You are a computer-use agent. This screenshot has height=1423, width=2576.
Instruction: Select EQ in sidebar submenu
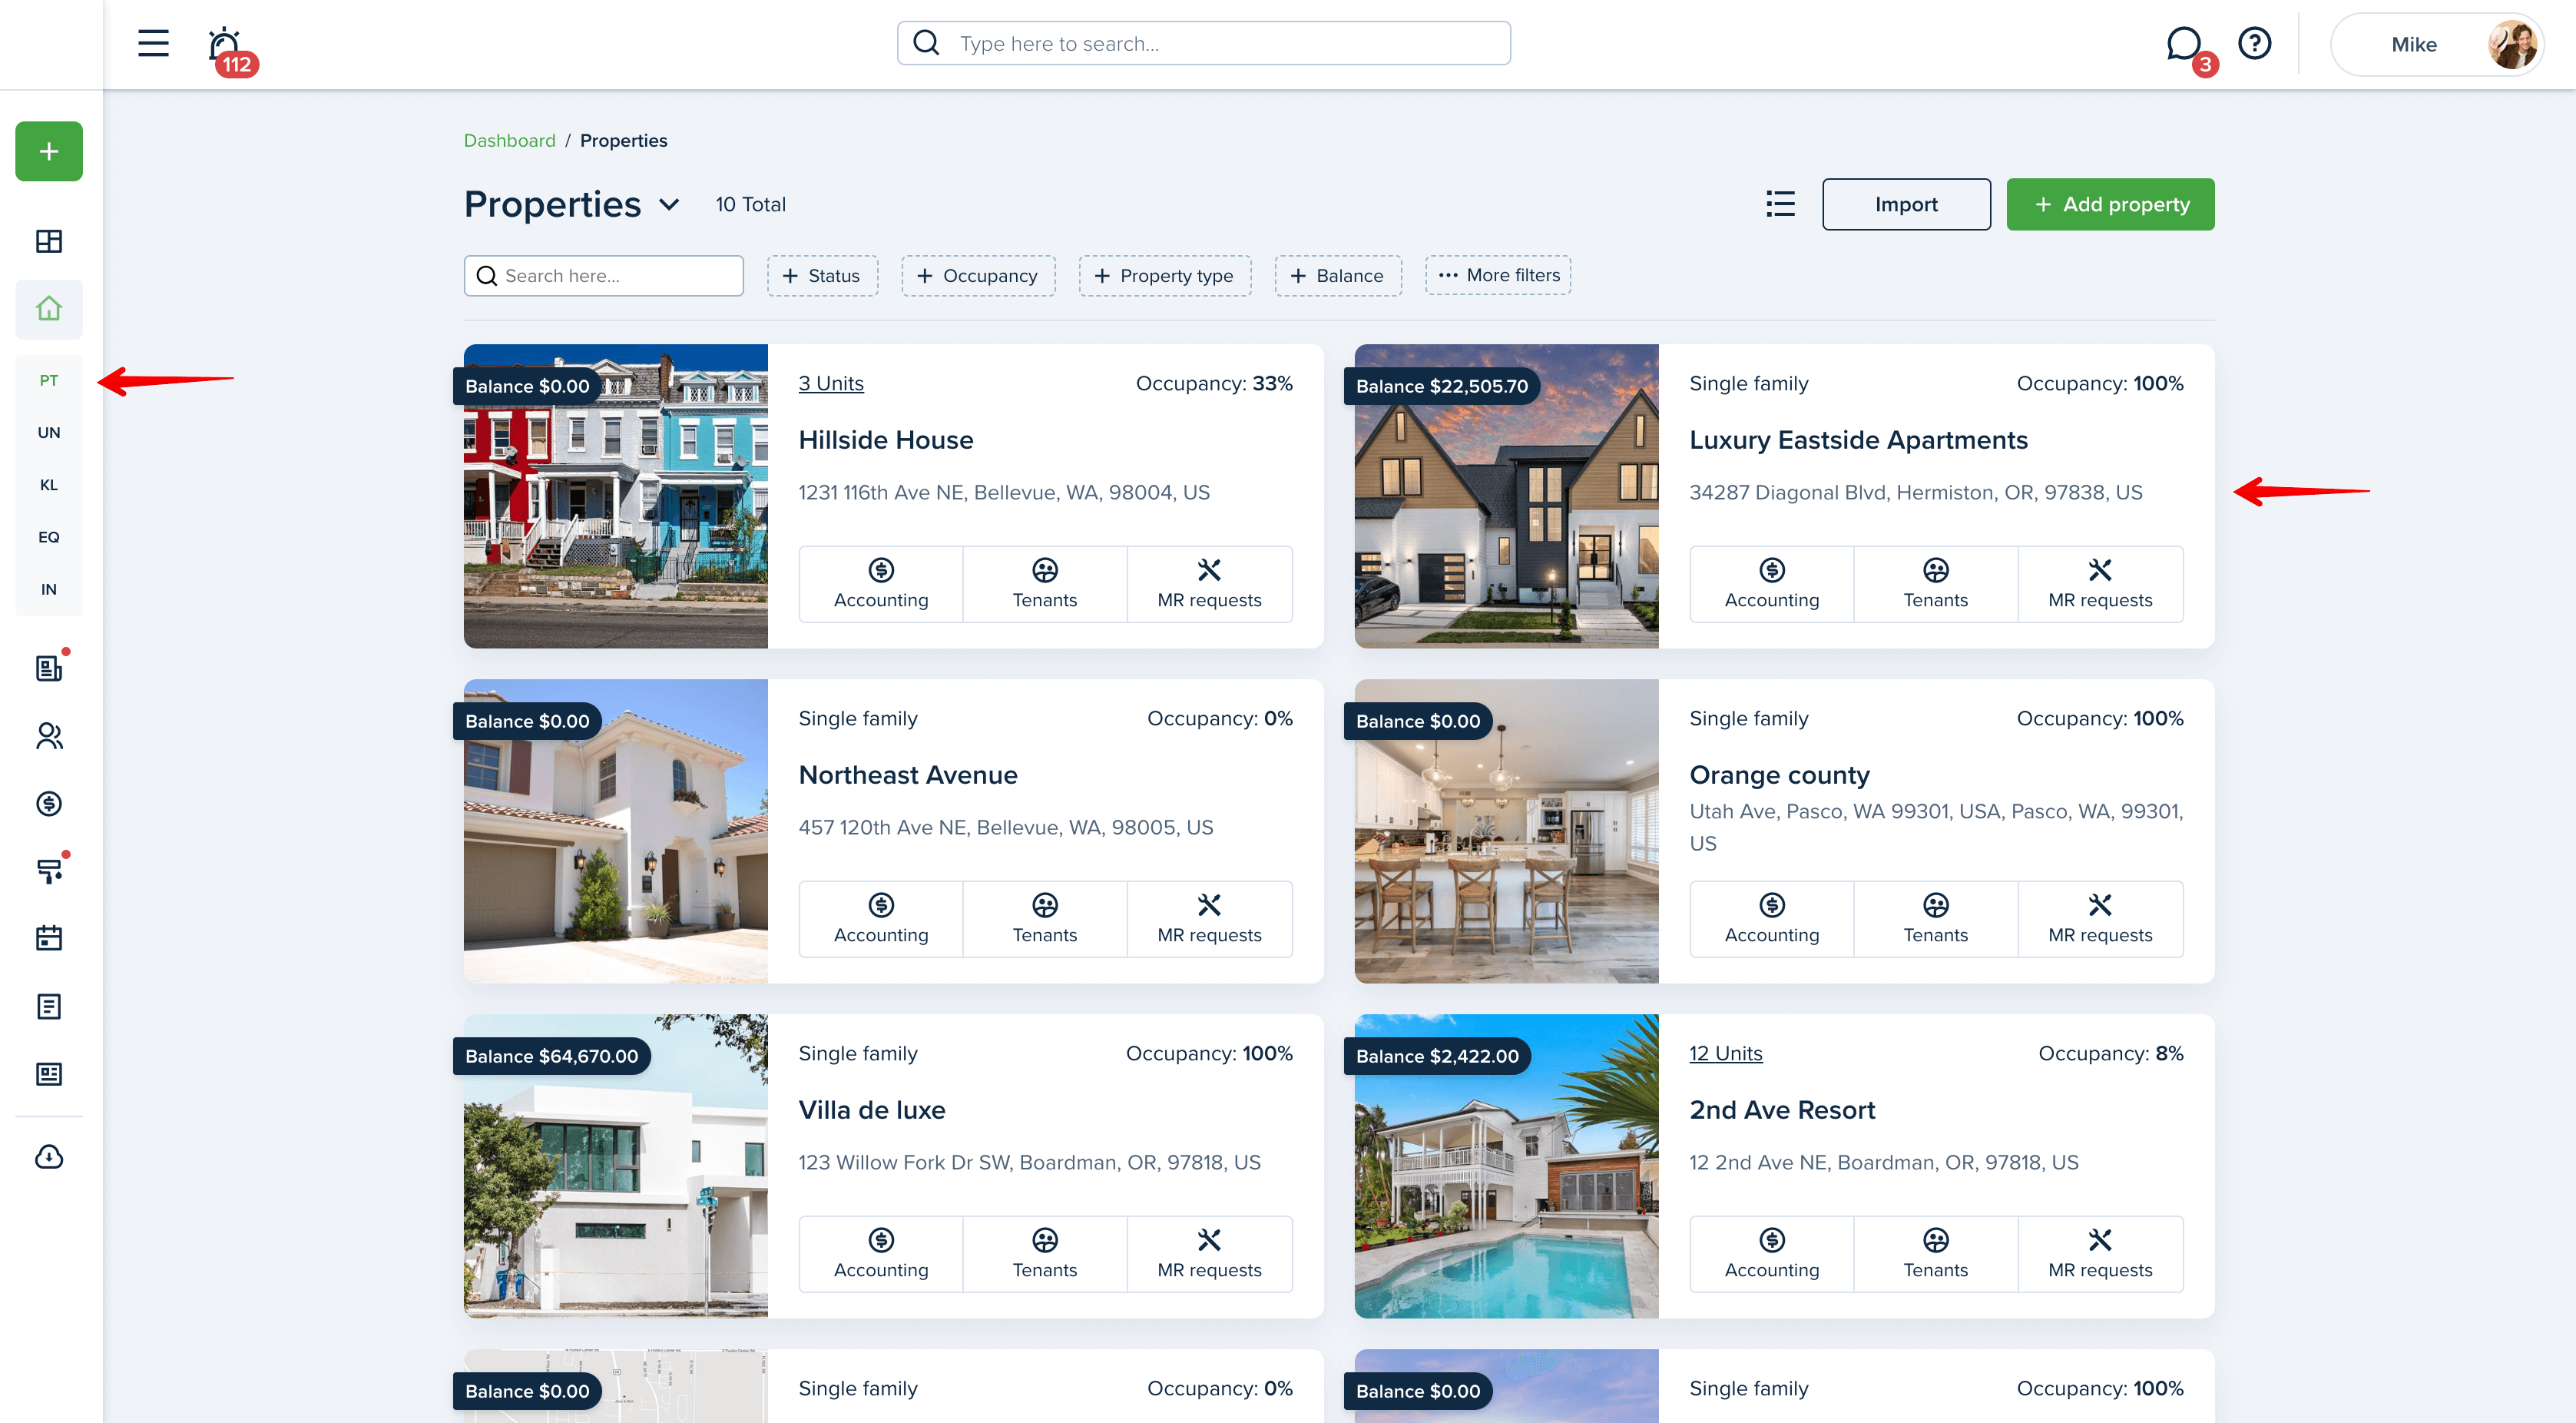coord(49,537)
